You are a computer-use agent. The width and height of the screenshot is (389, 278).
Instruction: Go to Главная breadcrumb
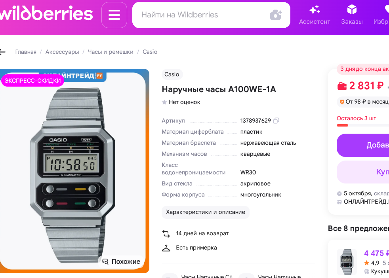26,52
